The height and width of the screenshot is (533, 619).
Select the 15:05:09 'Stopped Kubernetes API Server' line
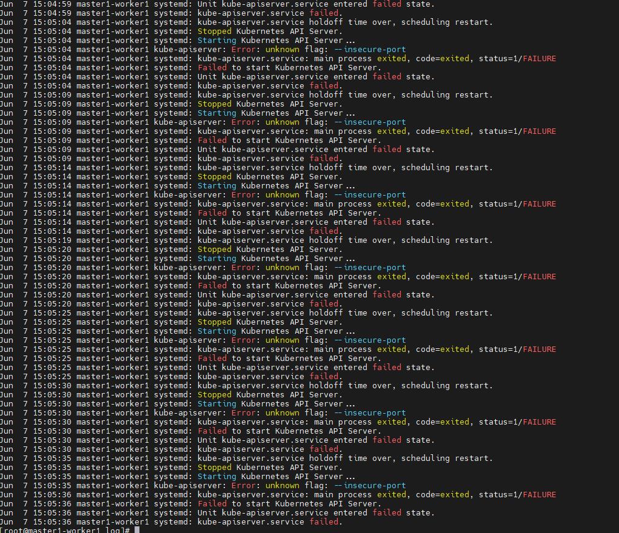171,104
